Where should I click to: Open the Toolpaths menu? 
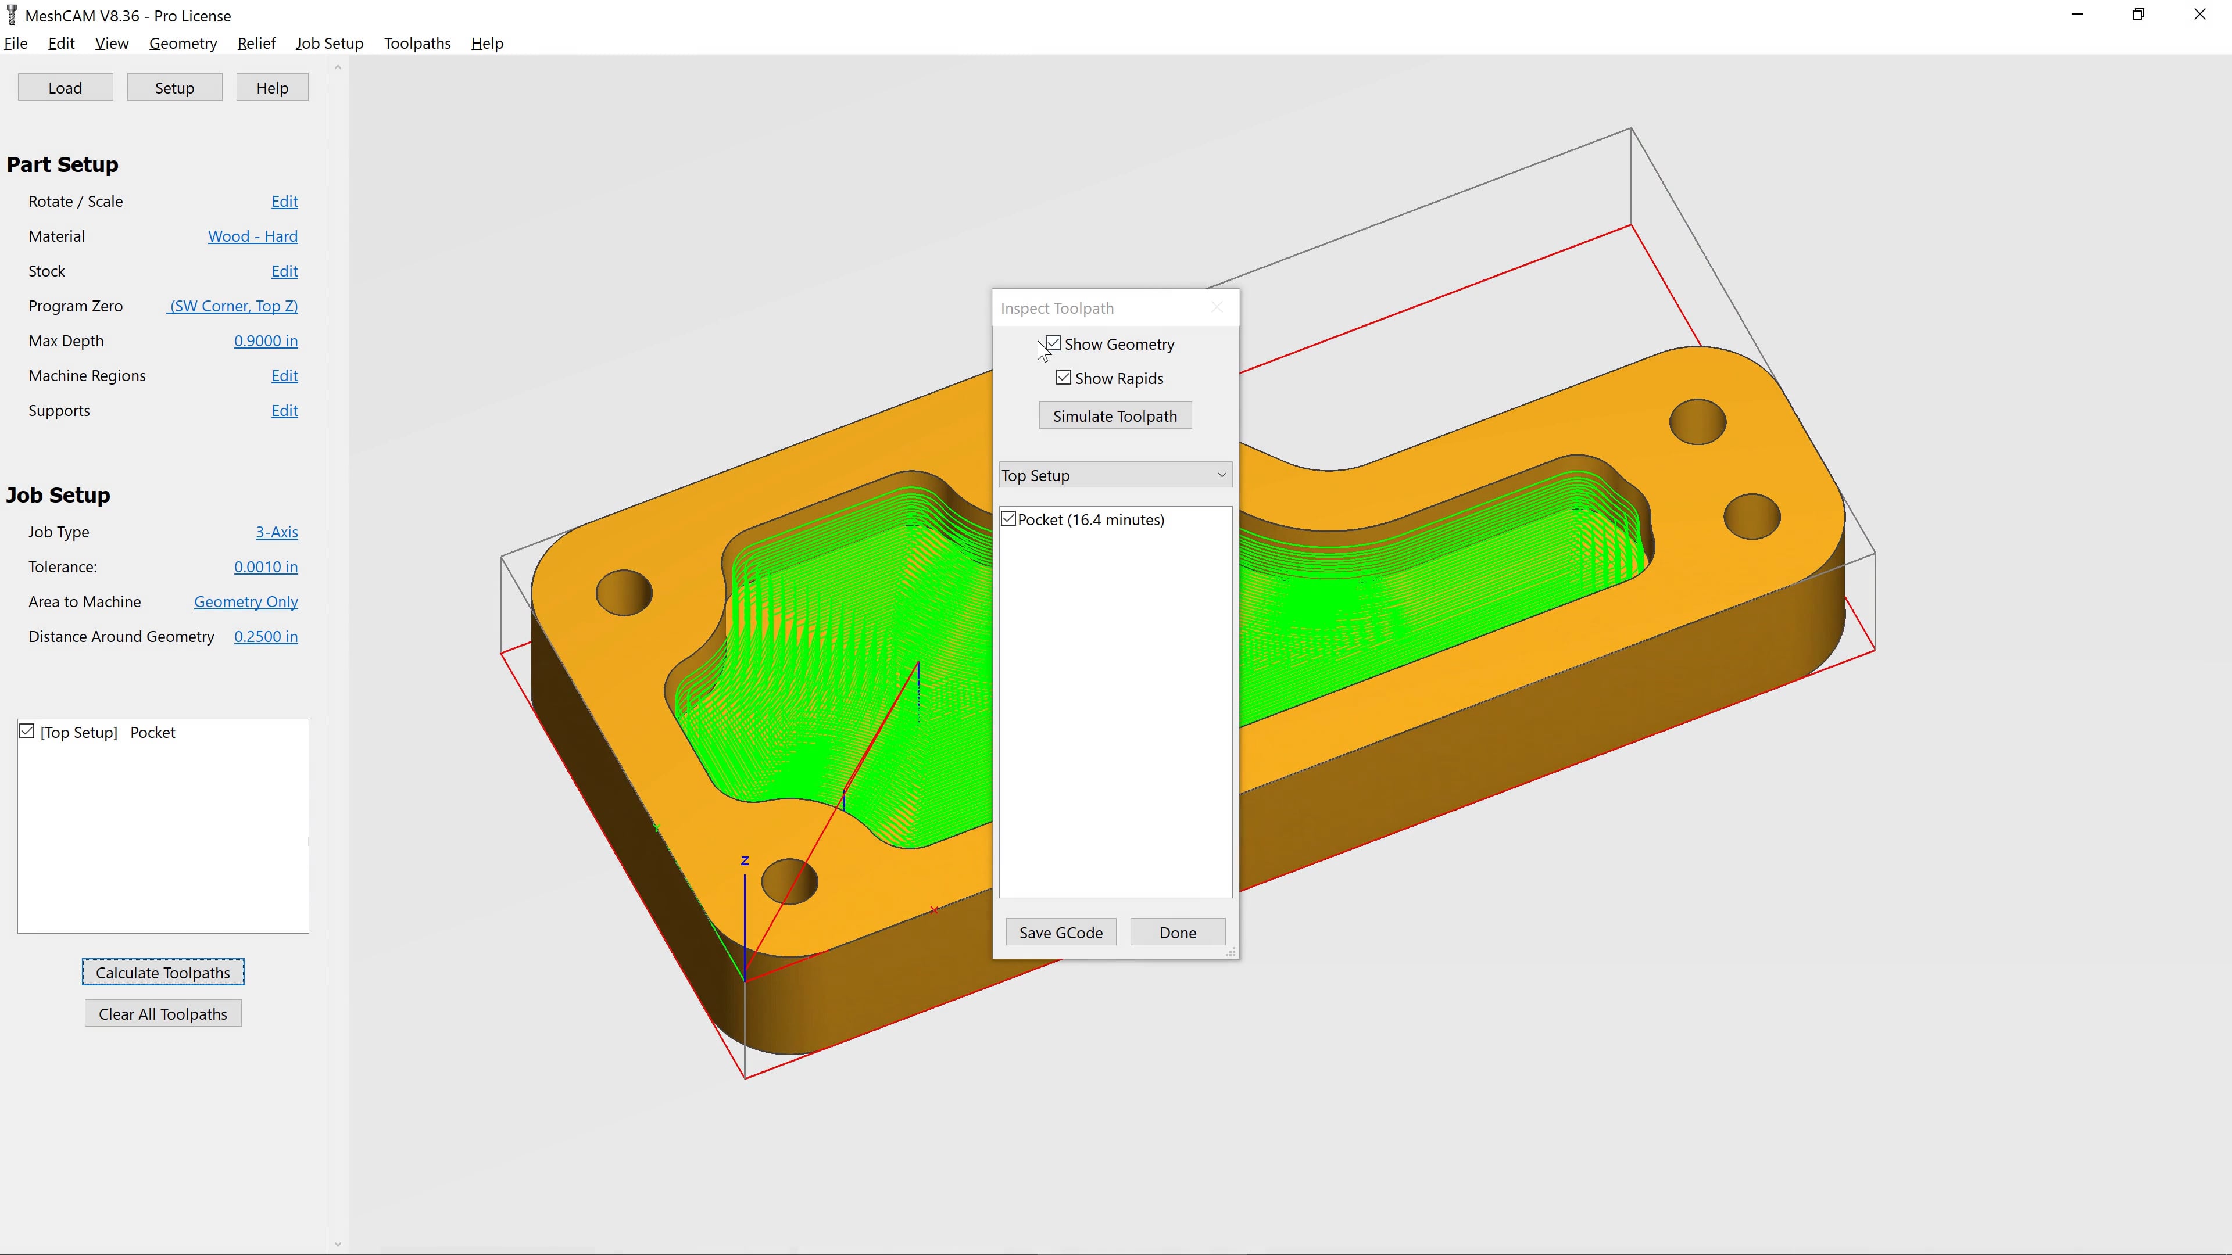coord(418,44)
